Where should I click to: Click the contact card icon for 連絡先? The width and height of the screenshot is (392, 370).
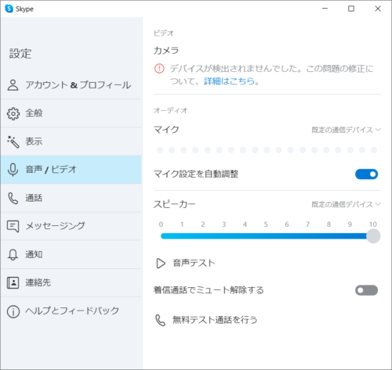click(x=13, y=282)
